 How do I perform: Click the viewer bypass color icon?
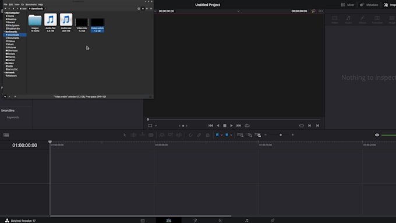(313, 11)
